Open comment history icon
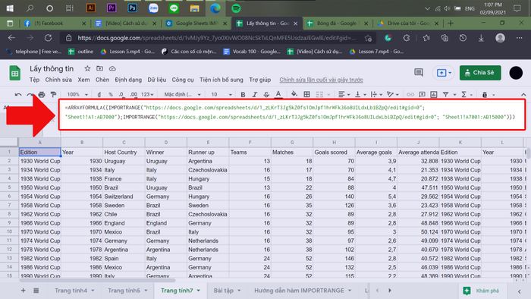 click(419, 72)
